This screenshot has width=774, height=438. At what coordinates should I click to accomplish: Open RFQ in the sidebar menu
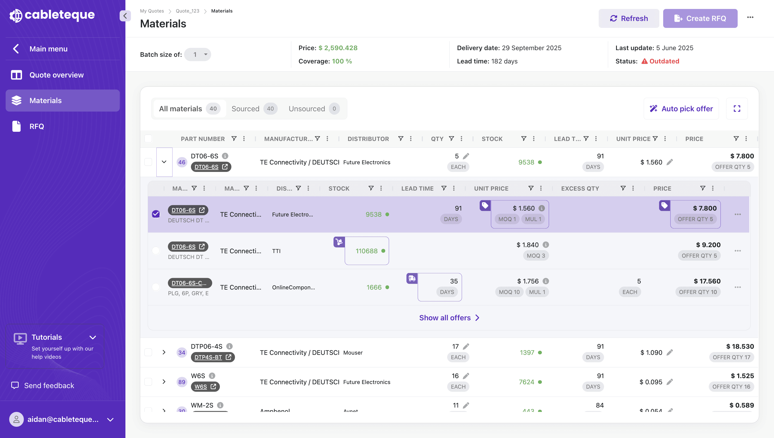pos(36,126)
